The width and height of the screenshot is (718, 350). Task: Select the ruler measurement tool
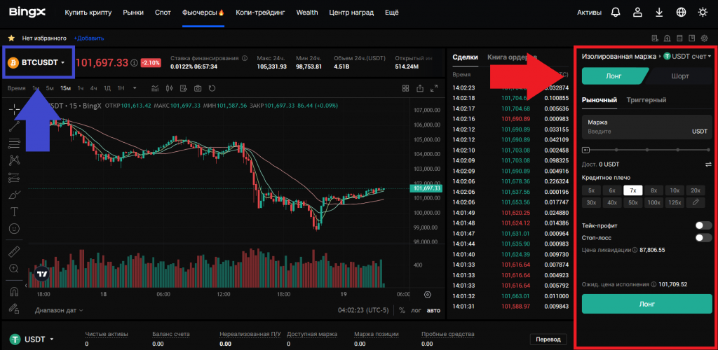(x=14, y=251)
